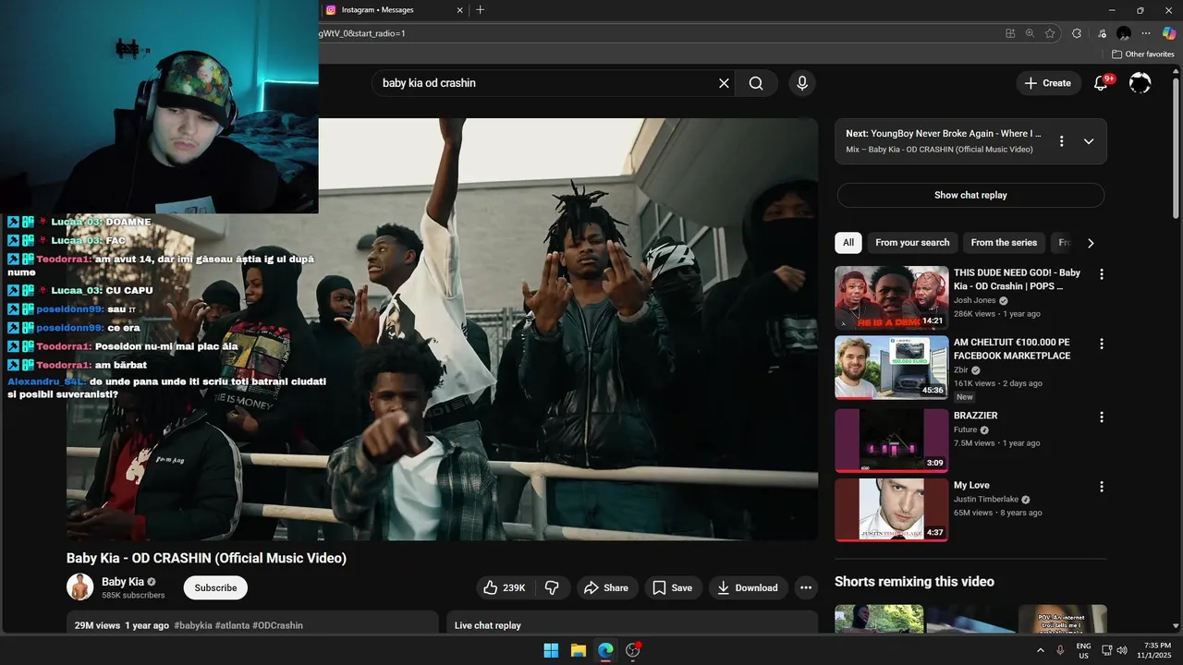Close the Instagram Messages tab
1183x665 pixels.
460,10
